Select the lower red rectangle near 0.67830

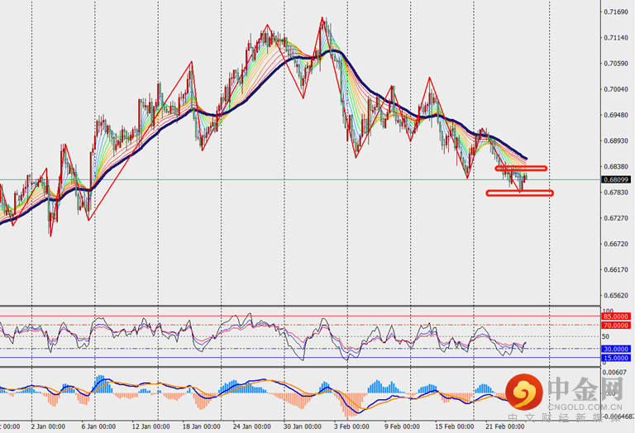(519, 193)
